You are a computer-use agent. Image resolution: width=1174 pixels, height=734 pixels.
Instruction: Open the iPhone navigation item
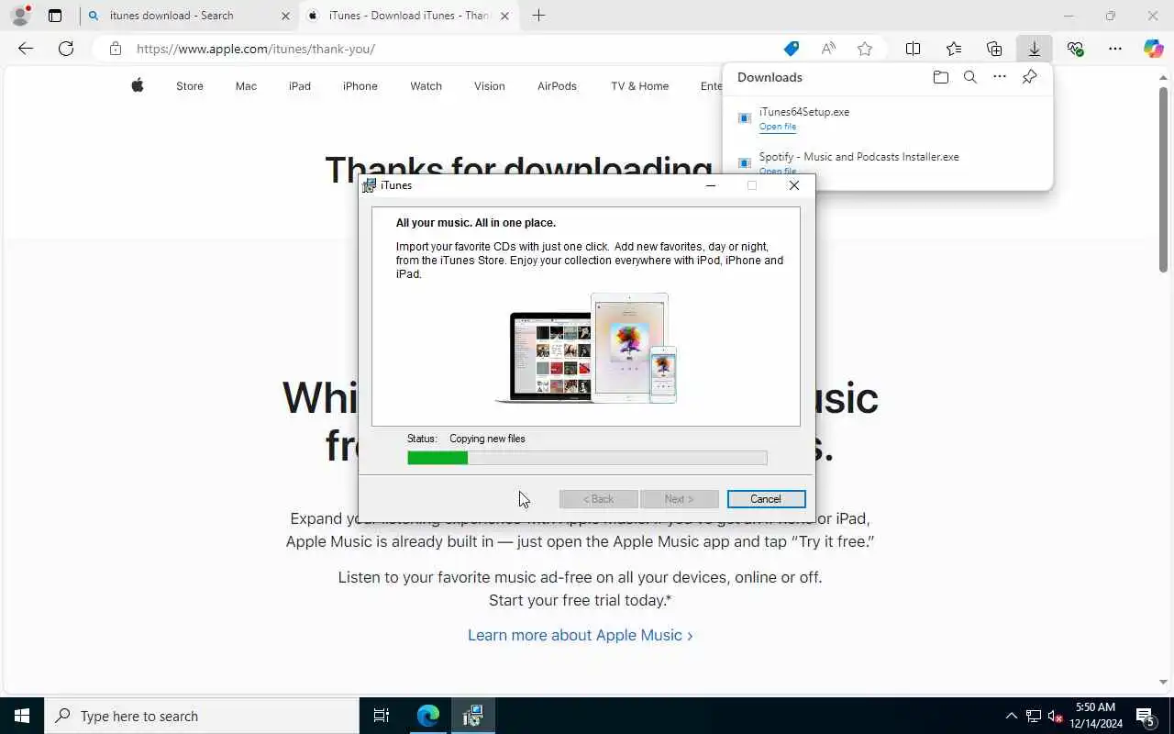(360, 86)
